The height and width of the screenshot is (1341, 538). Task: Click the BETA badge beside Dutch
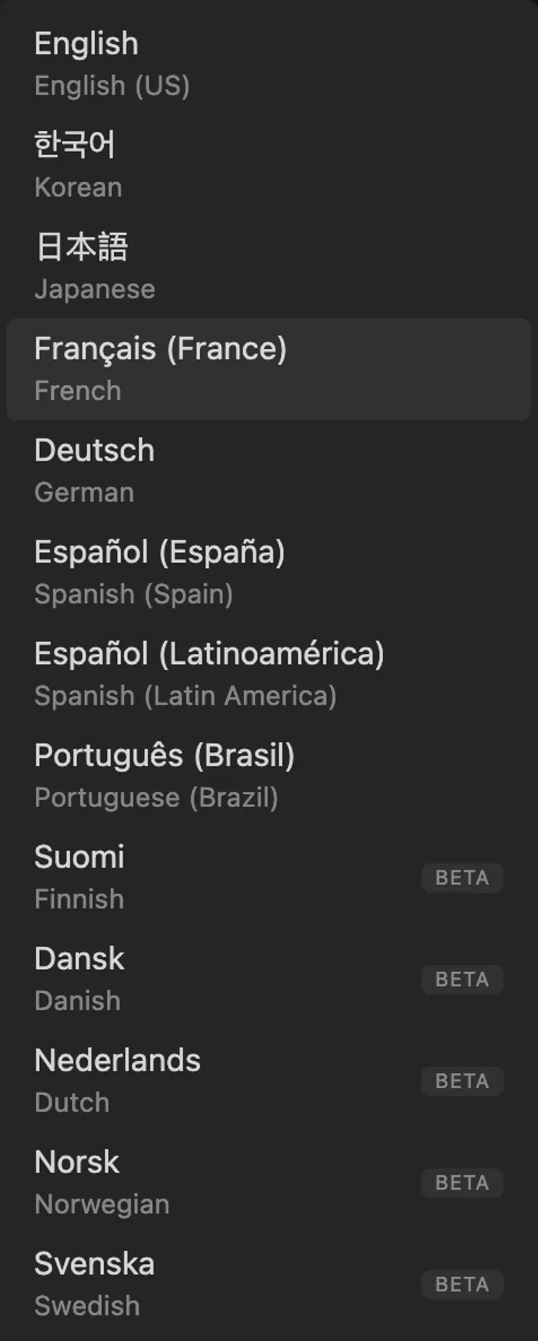[462, 1081]
